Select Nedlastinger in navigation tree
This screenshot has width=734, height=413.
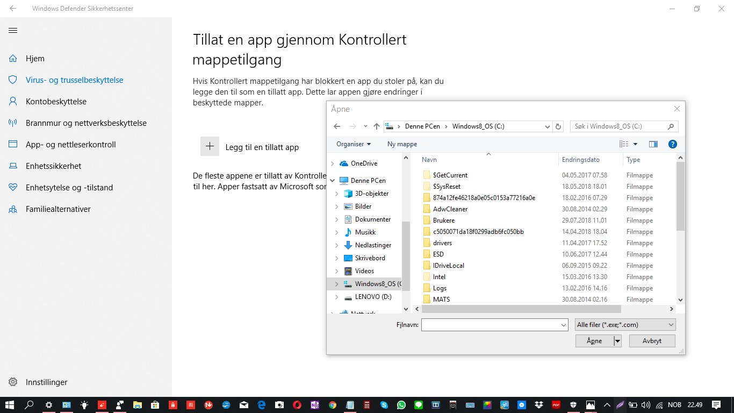pos(373,245)
